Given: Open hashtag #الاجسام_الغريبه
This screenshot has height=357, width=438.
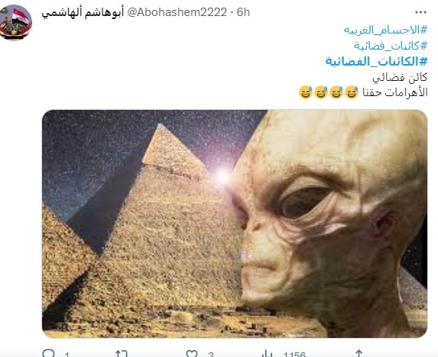Looking at the screenshot, I should [x=385, y=30].
